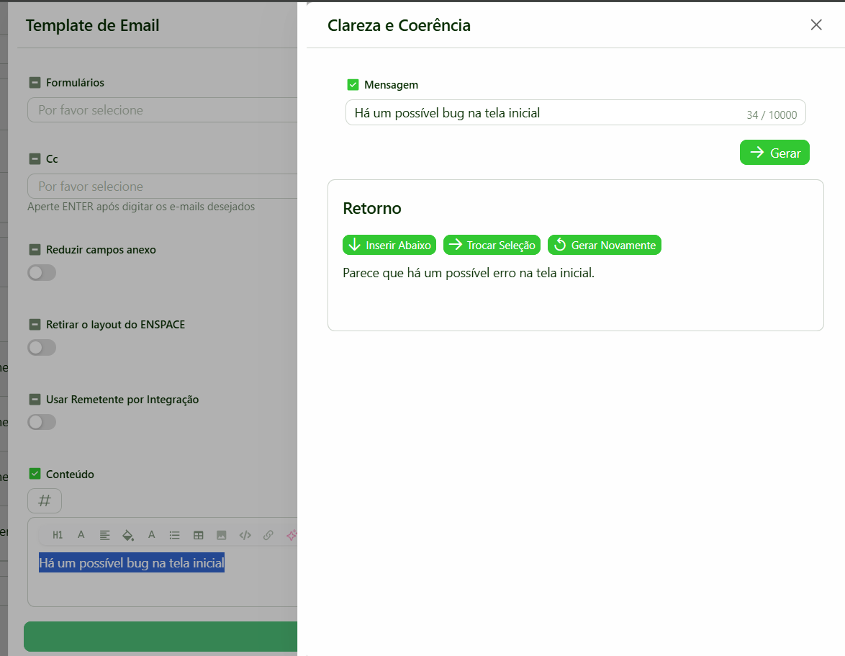Turn on Usar Remetente por Integração

point(42,422)
